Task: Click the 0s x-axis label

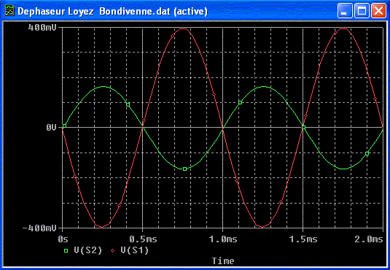Action: (63, 239)
